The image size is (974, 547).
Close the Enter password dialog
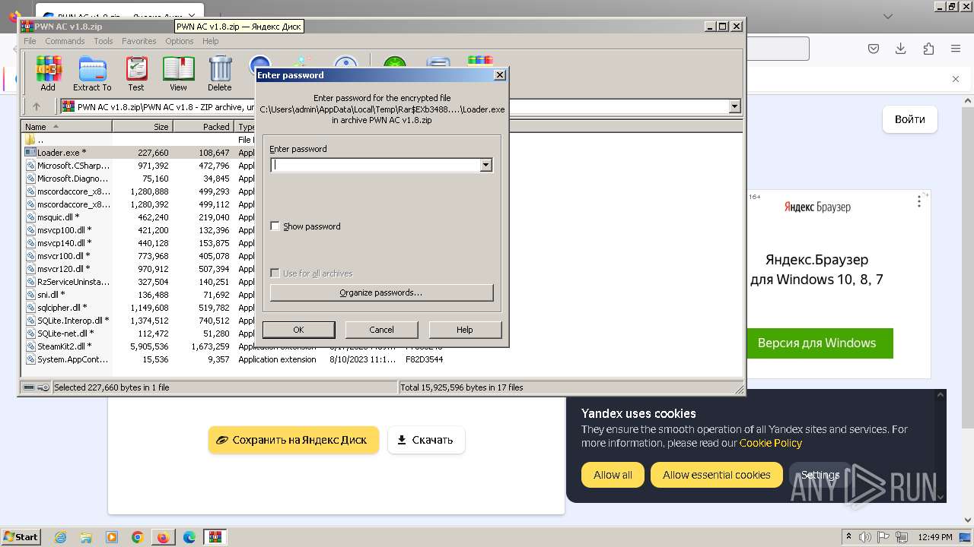(499, 75)
